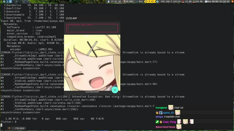Select workspace 2 in top bar
Image resolution: width=234 pixels, height=131 pixels.
click(x=7, y=2)
